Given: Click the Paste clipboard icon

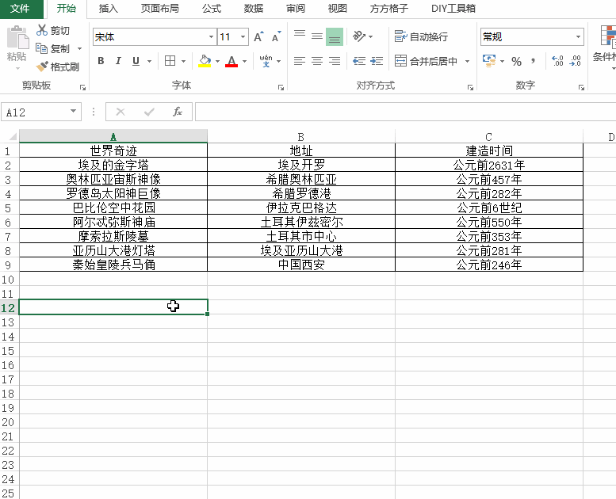Looking at the screenshot, I should [17, 38].
